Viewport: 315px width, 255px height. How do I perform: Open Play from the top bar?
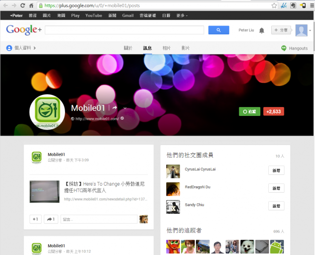75,15
